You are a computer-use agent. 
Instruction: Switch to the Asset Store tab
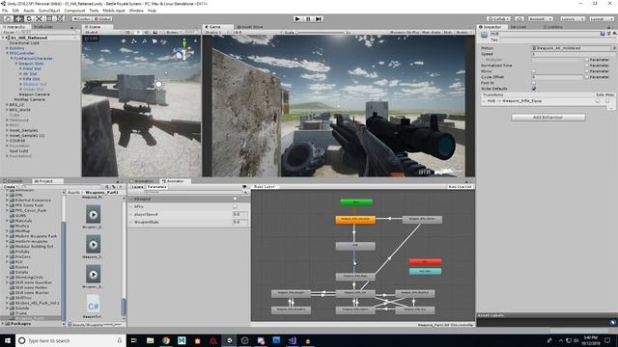tap(250, 27)
